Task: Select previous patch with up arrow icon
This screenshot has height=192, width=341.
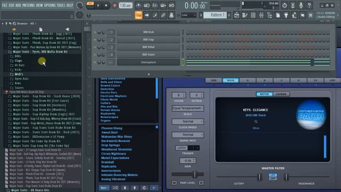Action: pos(135,188)
